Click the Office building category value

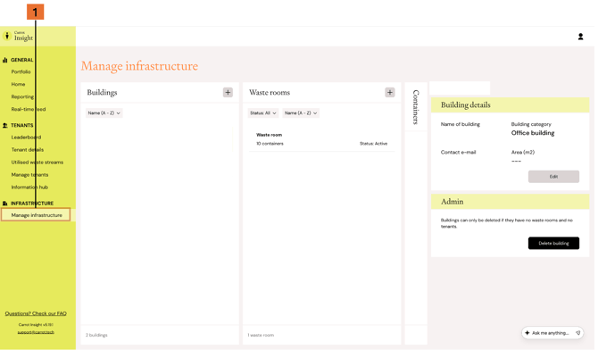pyautogui.click(x=533, y=133)
